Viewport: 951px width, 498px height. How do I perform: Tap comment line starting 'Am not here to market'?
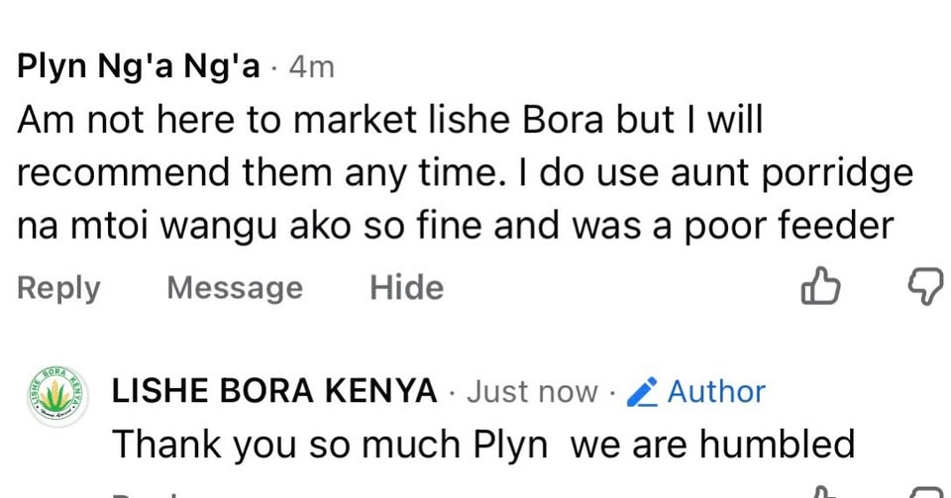(x=390, y=121)
